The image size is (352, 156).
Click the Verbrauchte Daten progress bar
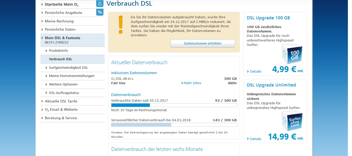click(174, 105)
